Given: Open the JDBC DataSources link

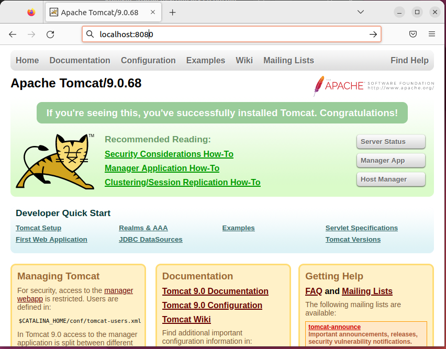Looking at the screenshot, I should [151, 239].
